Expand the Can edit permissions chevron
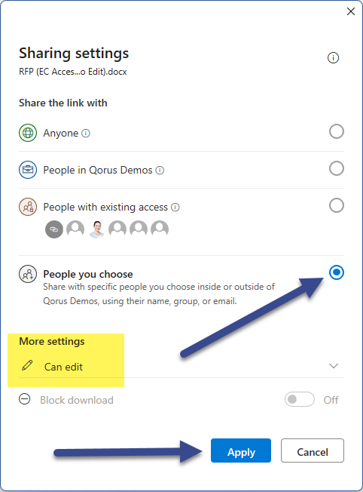Screen dimensions: 363x492 334,366
